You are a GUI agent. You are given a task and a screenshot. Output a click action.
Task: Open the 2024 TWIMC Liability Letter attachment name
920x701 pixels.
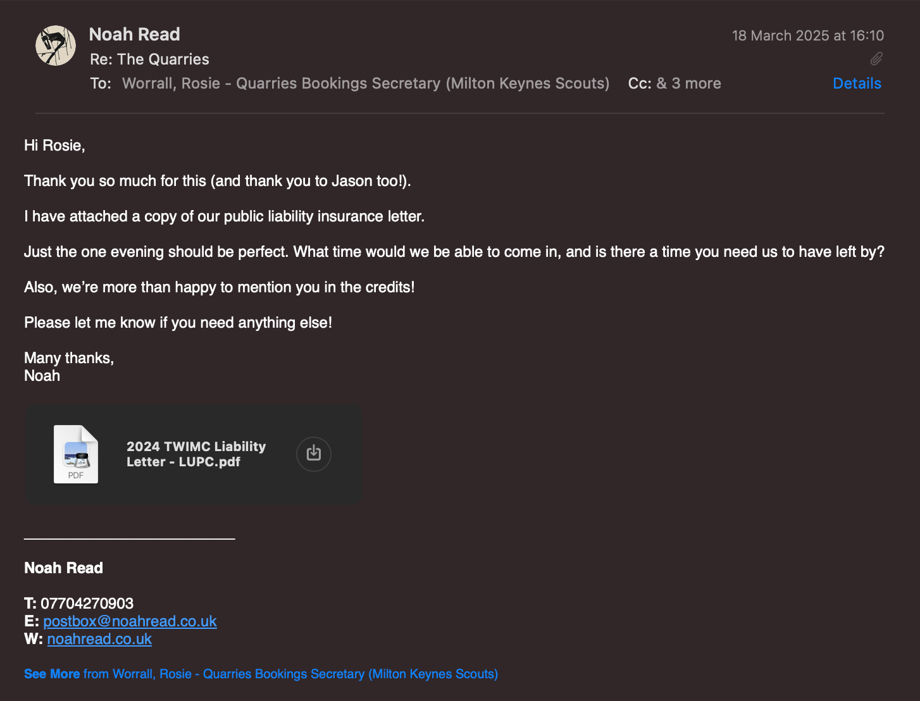coord(196,454)
